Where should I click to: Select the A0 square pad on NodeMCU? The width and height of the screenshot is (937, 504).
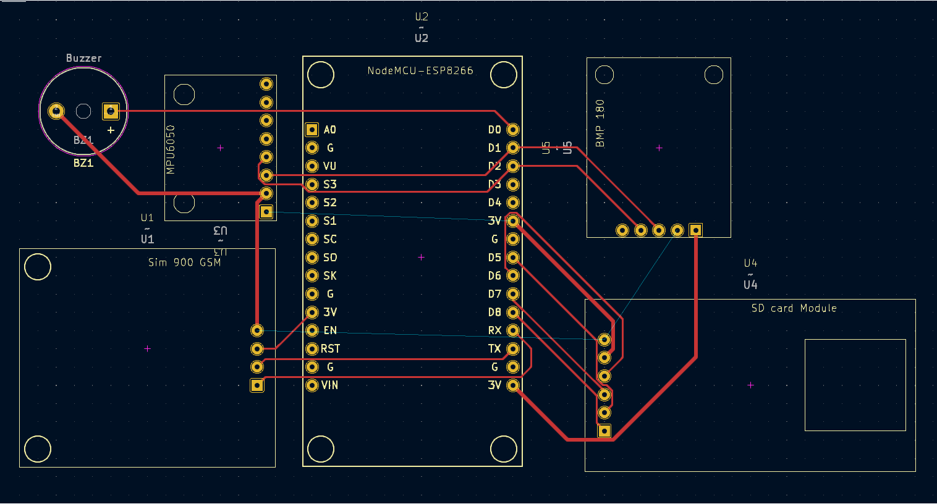click(312, 130)
